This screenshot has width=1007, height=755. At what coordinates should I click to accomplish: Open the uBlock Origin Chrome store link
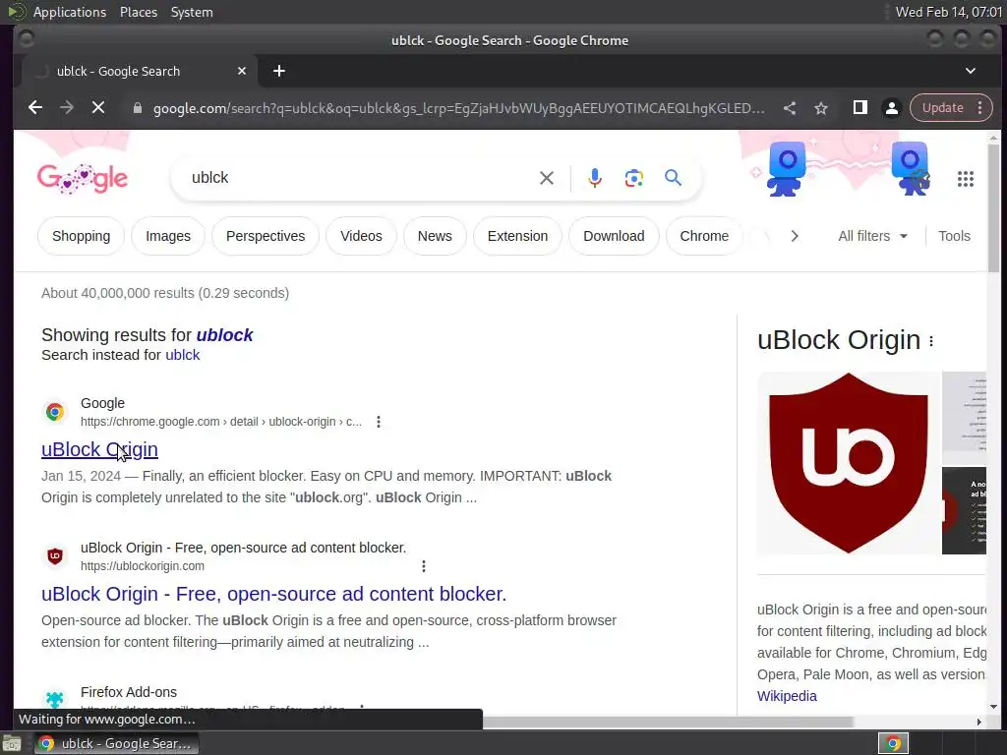point(99,449)
